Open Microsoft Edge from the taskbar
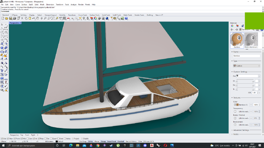264x148 pixels. pyautogui.click(x=71, y=145)
